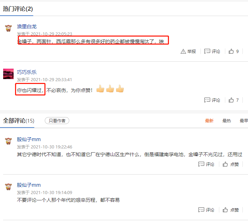The height and width of the screenshot is (223, 248).
Task: Sort comments by 最早
Action: point(244,121)
